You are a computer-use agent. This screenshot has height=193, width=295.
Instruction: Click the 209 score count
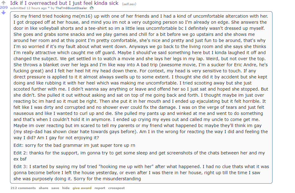pyautogui.click(x=4, y=8)
